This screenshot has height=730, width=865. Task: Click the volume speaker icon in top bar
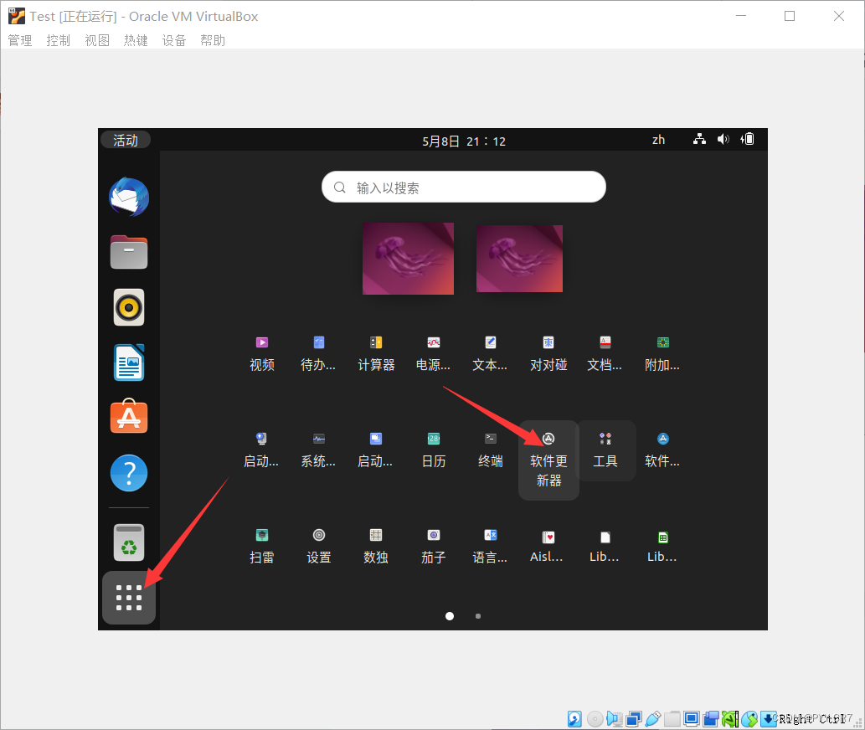(723, 139)
